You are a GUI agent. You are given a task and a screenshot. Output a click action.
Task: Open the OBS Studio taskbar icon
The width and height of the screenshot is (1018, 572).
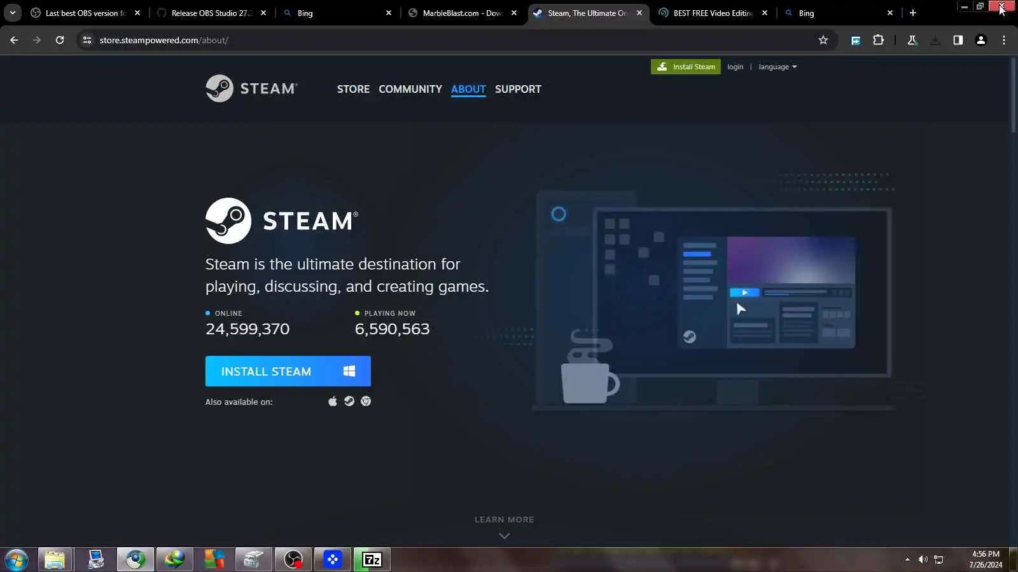click(x=293, y=559)
